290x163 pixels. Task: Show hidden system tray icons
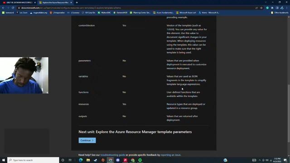coord(260,160)
